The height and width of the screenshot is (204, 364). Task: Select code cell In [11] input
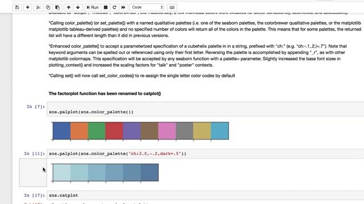click(x=205, y=154)
